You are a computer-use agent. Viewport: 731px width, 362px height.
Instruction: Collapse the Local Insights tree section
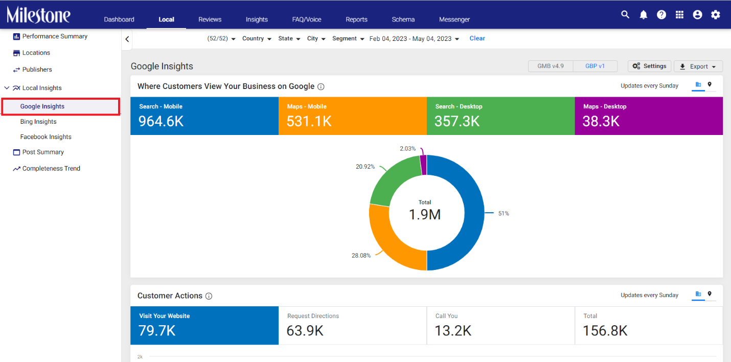[x=7, y=88]
